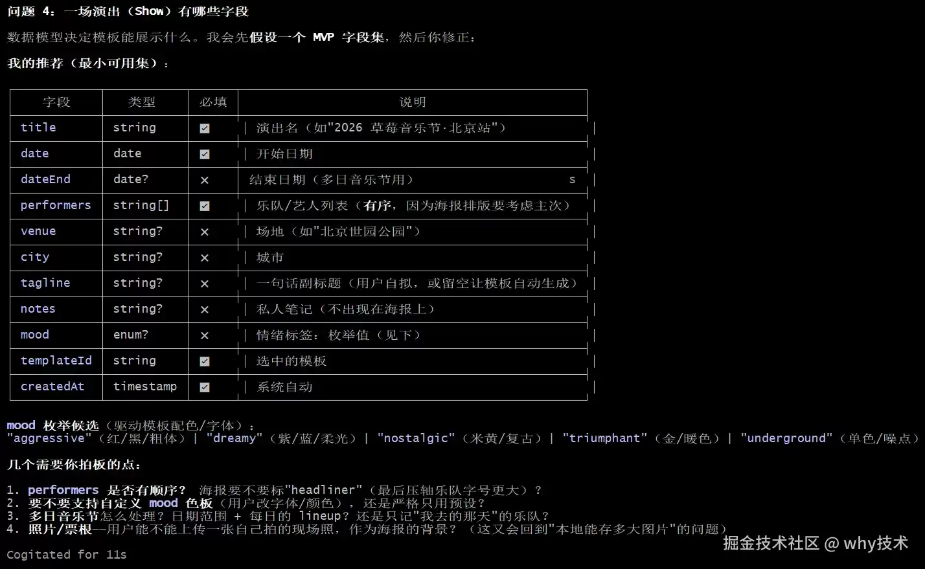Click the description '场地（如"北京世园公园"）'

tap(338, 232)
